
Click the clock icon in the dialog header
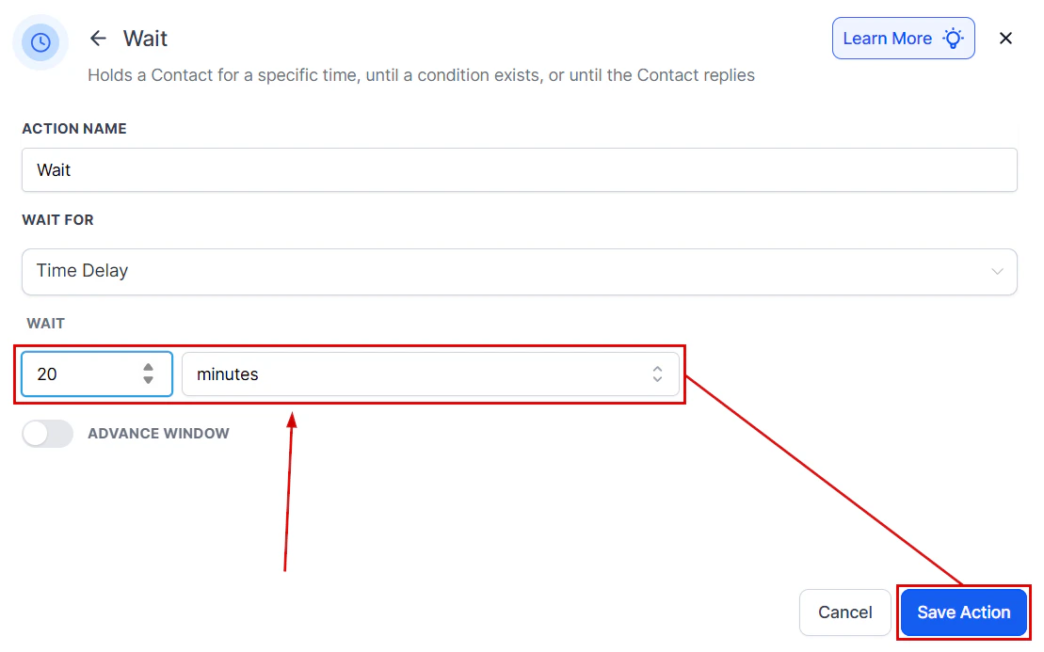(40, 42)
